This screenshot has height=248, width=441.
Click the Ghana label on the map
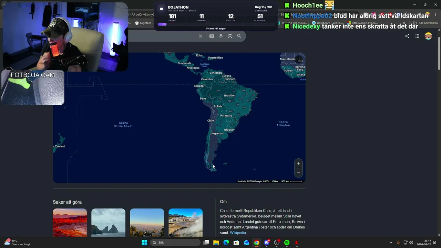[x=301, y=74]
